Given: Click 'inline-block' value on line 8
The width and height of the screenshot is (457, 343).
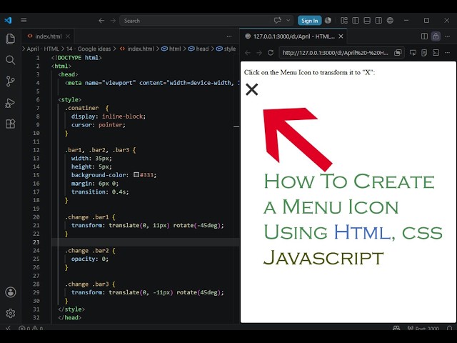Looking at the screenshot, I should click(122, 116).
